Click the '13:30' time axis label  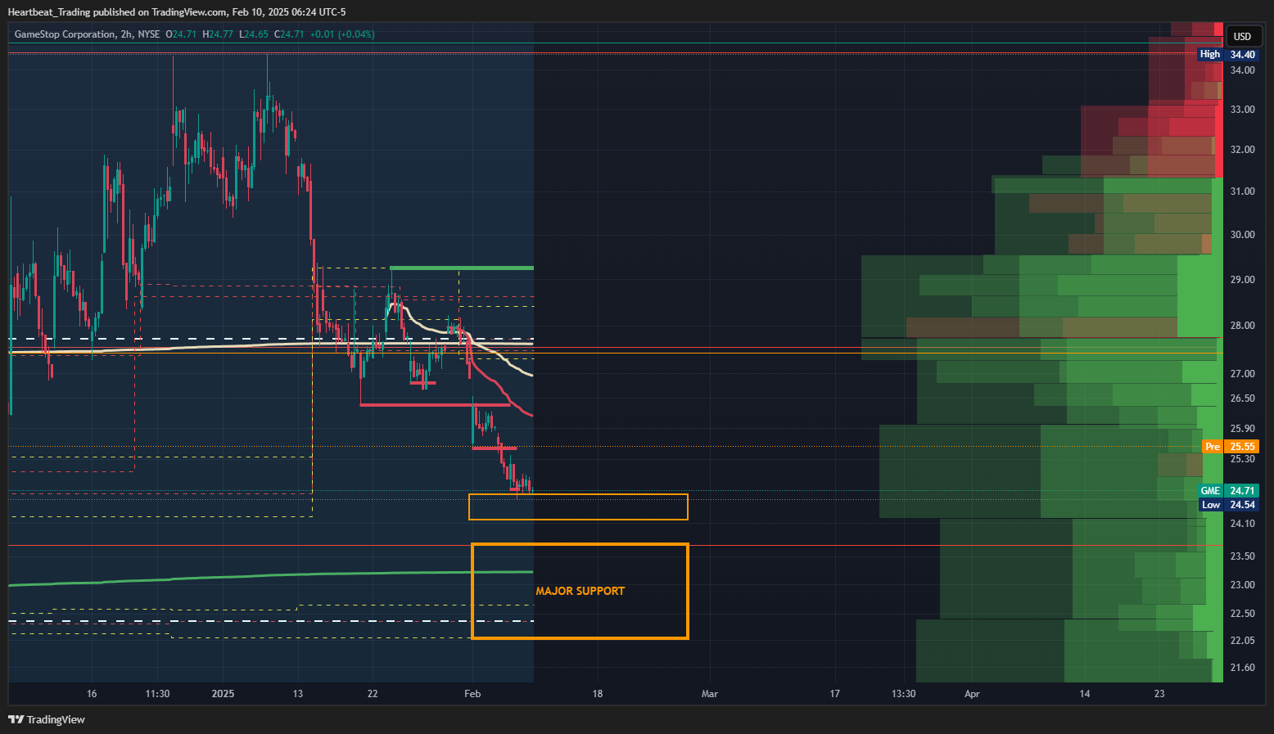[x=903, y=694]
